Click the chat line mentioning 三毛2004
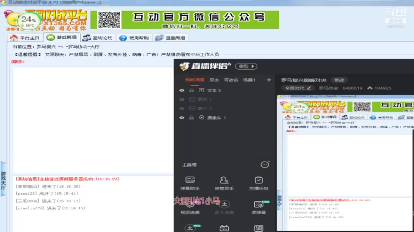Image resolution: width=414 pixels, height=232 pixels. (x=48, y=201)
